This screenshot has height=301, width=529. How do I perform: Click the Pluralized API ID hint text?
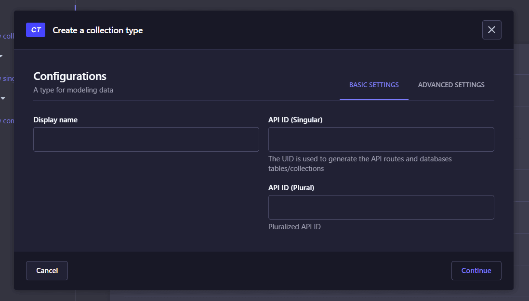coord(294,226)
